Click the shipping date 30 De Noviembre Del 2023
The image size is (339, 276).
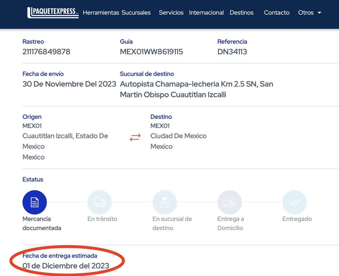click(x=69, y=84)
